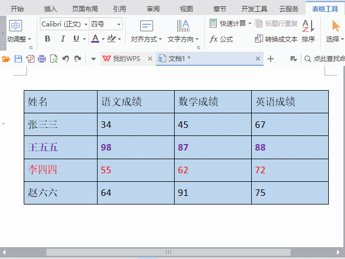Click the select arrow cursor icon
This screenshot has height=259, width=345.
tap(335, 26)
